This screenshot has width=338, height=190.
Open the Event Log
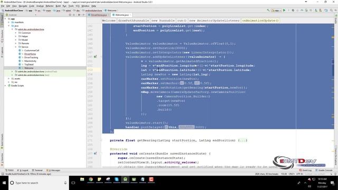pos(305,170)
